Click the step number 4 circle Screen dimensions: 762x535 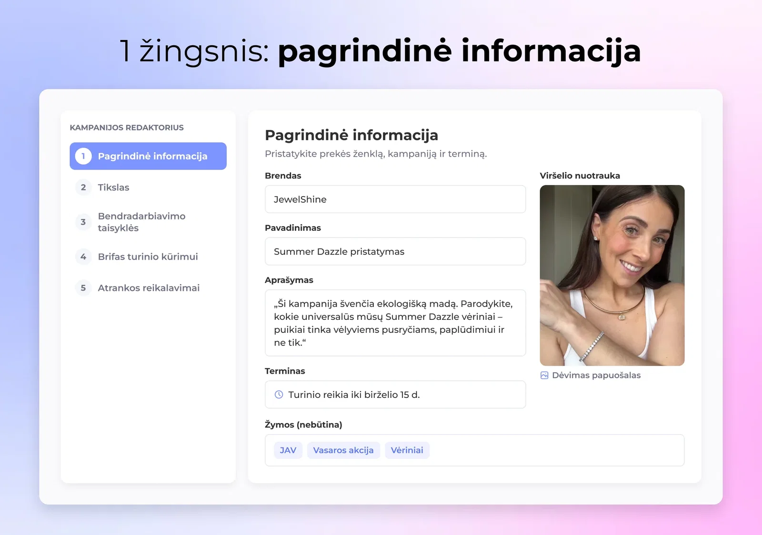coord(83,257)
